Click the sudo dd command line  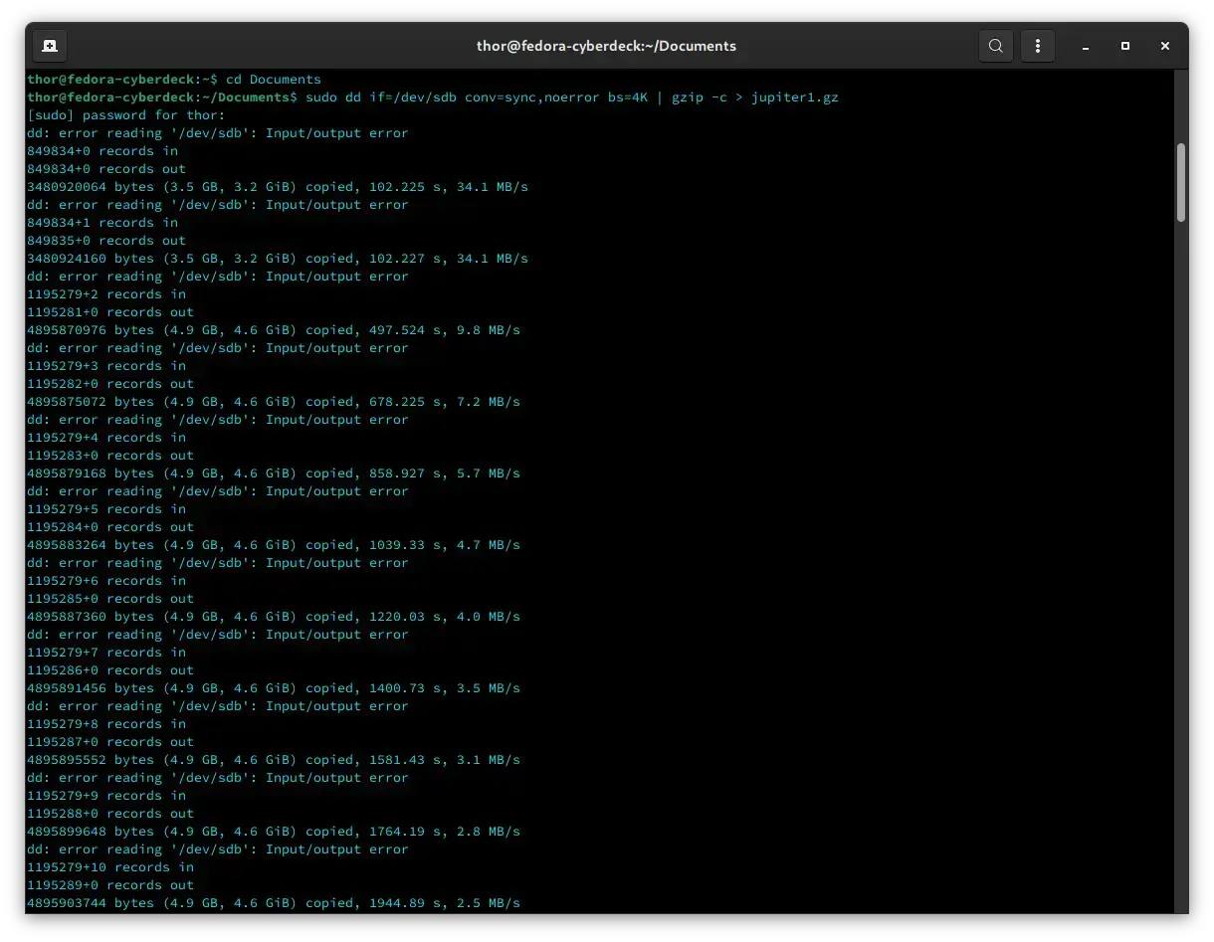[x=433, y=96]
